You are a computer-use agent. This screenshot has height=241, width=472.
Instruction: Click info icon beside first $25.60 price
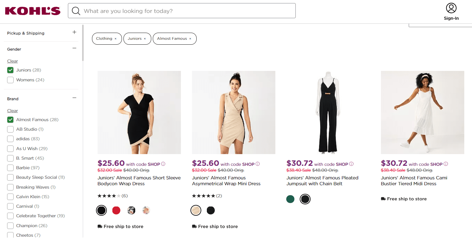click(x=163, y=164)
